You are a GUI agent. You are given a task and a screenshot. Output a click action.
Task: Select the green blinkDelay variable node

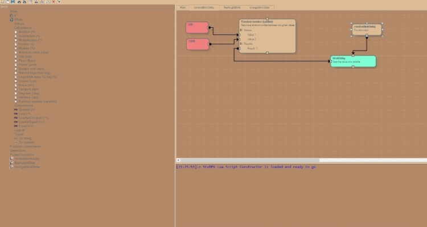353,61
